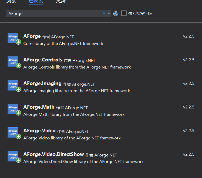Click v2.2.5 version in AForge.Imaging row
202x178 pixels.
[x=189, y=83]
